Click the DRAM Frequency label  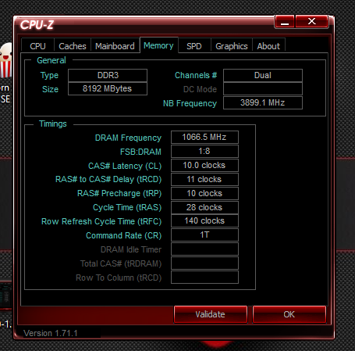pyautogui.click(x=128, y=138)
